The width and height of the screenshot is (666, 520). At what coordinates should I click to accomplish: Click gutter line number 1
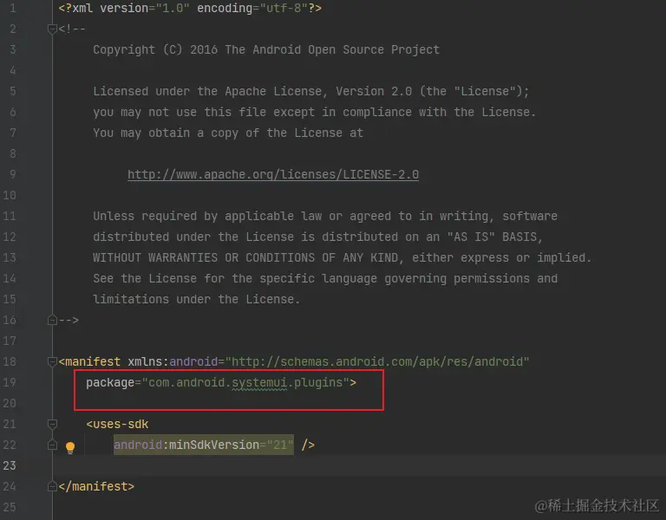point(13,8)
